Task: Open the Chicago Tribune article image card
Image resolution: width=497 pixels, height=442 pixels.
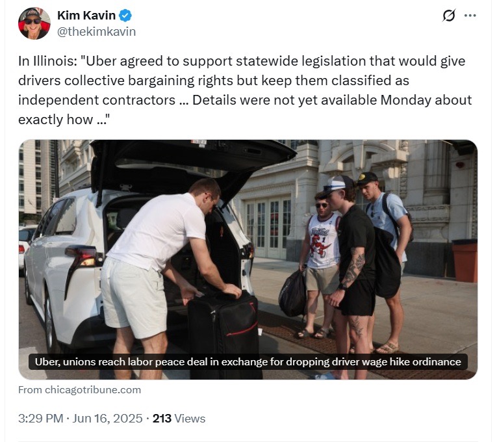Action: tap(248, 259)
